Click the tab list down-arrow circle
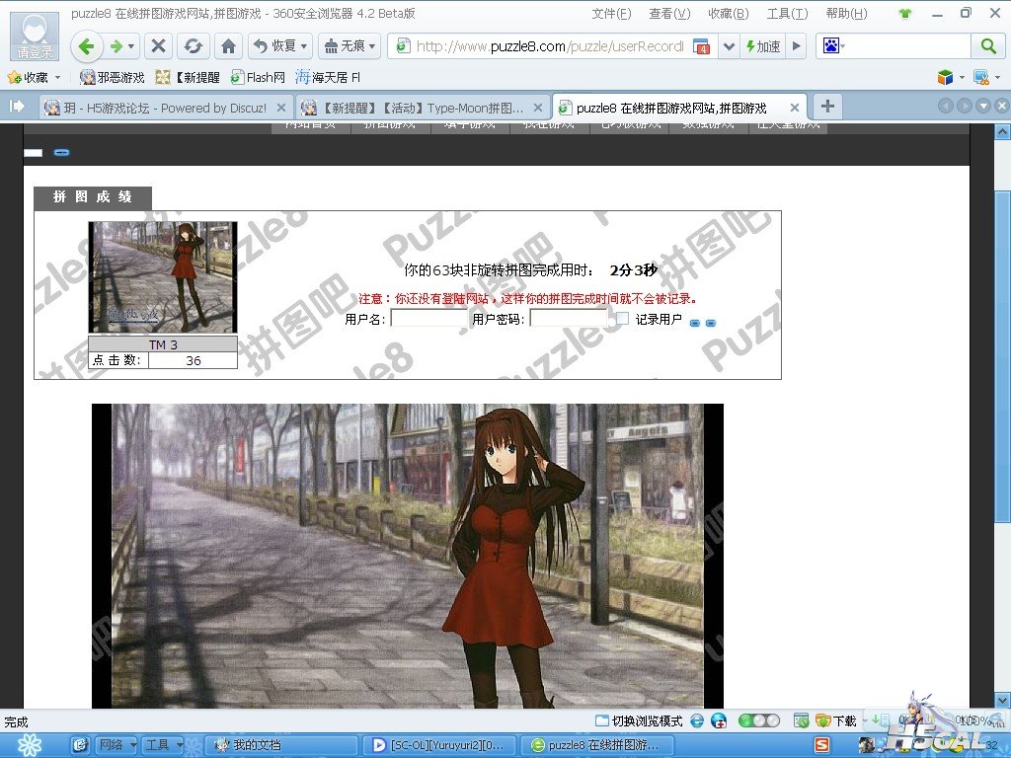Image resolution: width=1011 pixels, height=758 pixels. point(983,107)
